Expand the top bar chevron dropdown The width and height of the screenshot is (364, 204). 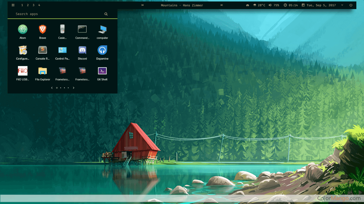[x=342, y=5]
